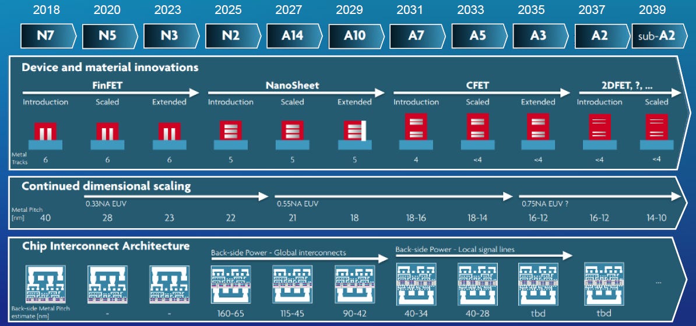Click the NanoSheet arrow label

coord(293,86)
